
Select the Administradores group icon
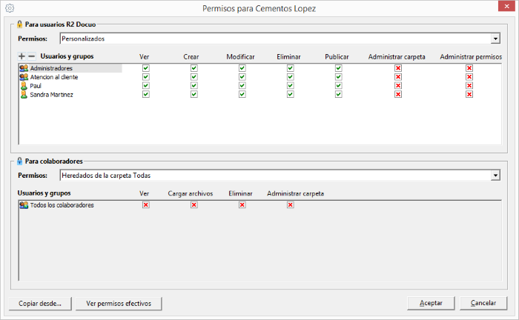pos(24,68)
